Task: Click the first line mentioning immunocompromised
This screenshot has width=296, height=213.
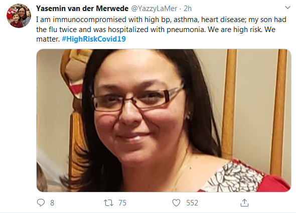Action: (161, 20)
